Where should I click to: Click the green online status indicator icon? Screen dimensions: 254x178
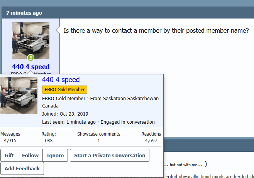31,57
